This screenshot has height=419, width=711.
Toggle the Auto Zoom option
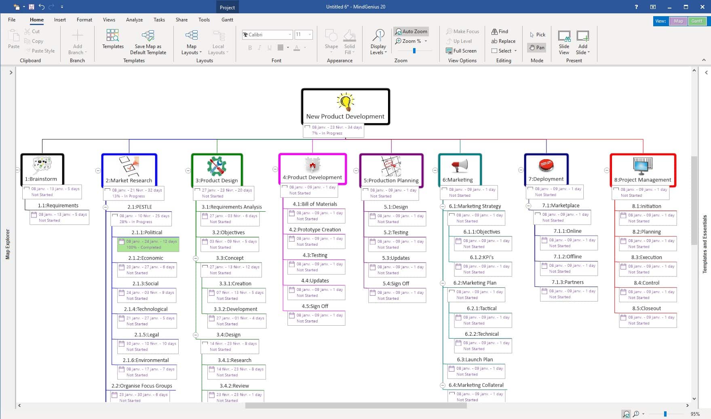(x=411, y=32)
